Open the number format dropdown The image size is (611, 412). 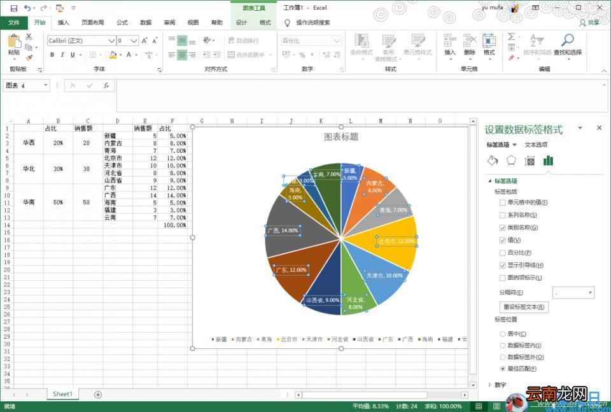click(337, 41)
